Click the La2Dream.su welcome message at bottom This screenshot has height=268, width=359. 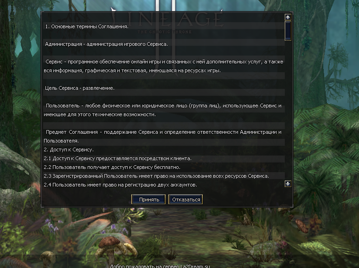point(160,266)
